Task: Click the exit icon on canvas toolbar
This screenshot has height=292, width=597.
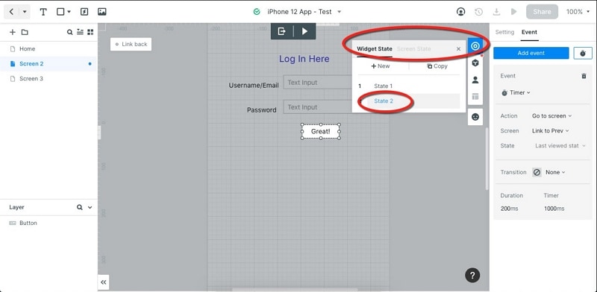Action: 282,31
